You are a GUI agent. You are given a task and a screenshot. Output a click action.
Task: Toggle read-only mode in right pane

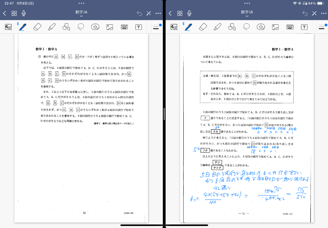(314, 13)
